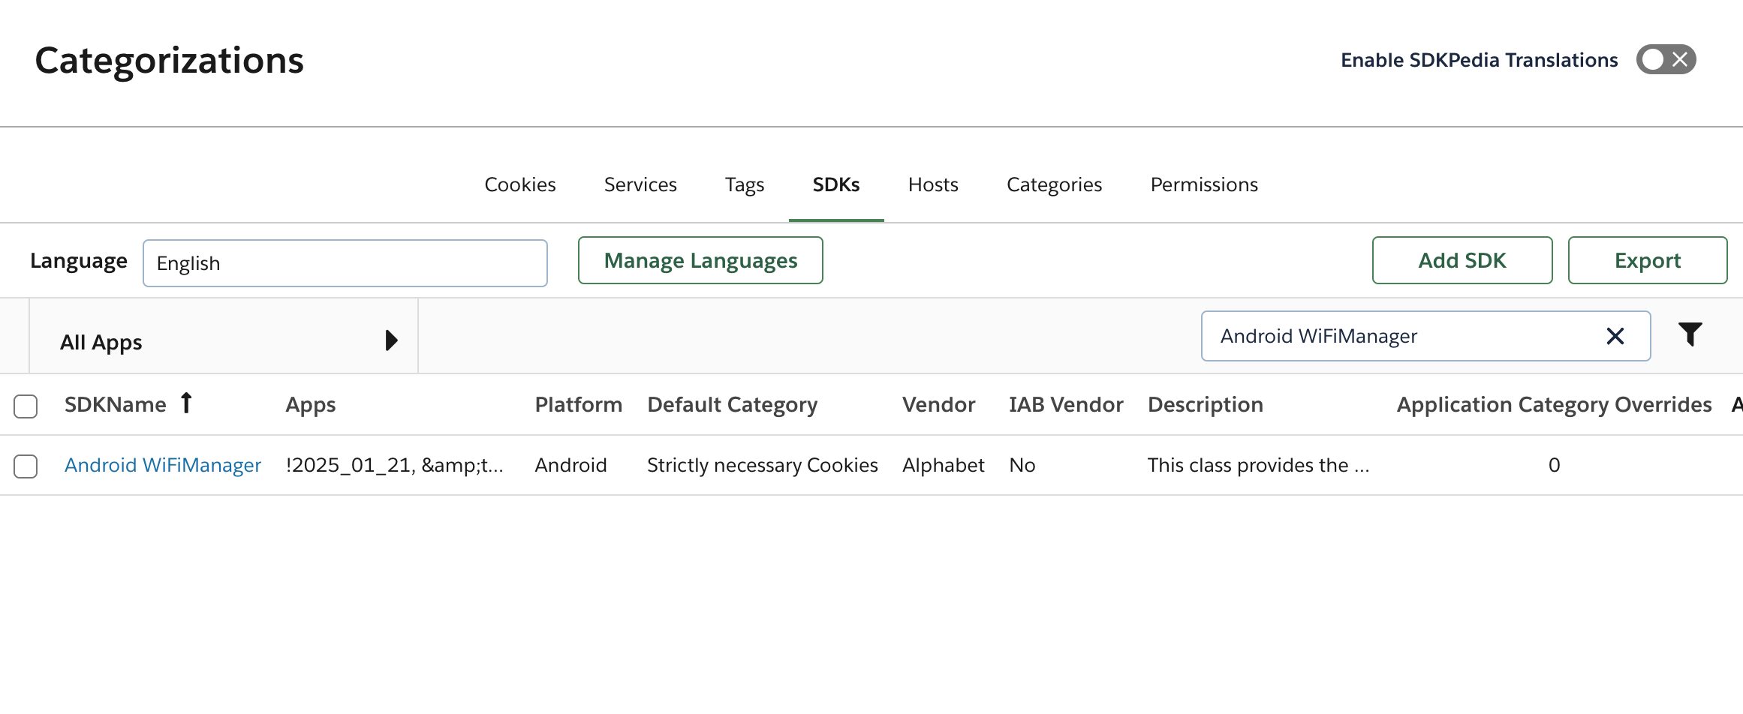Click the Export button
Viewport: 1743px width, 714px height.
1647,260
